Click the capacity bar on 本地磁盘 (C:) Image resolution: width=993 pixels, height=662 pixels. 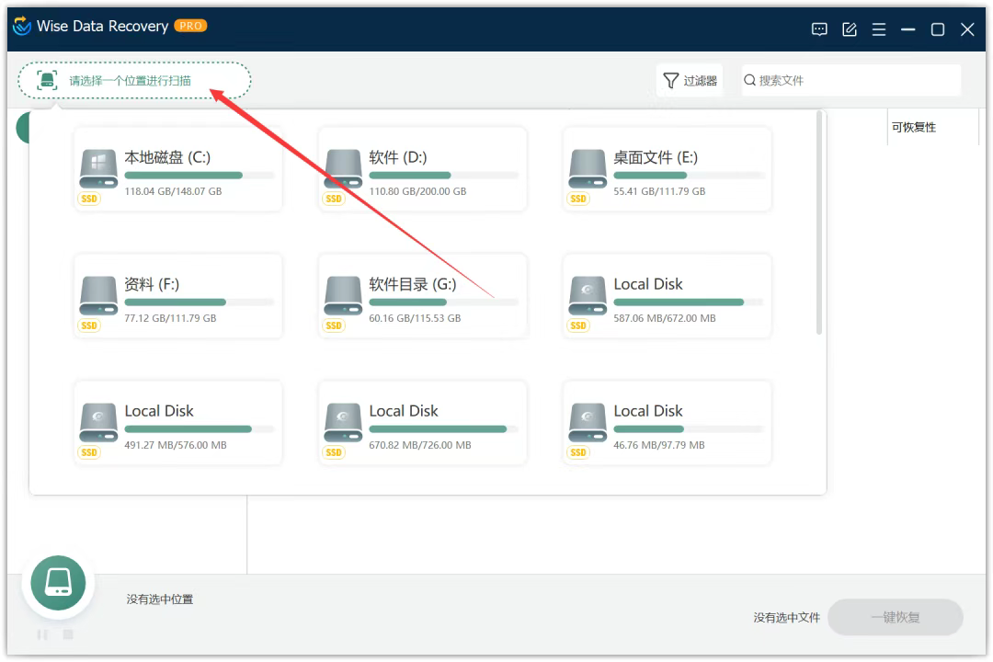pyautogui.click(x=197, y=175)
